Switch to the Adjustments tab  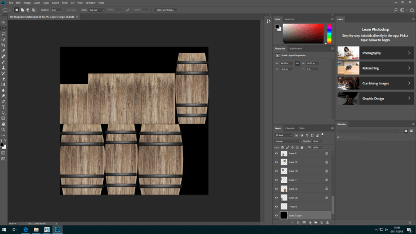[296, 48]
